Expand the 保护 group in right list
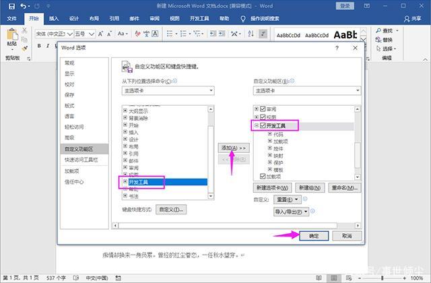This screenshot has height=283, width=431. (x=270, y=162)
